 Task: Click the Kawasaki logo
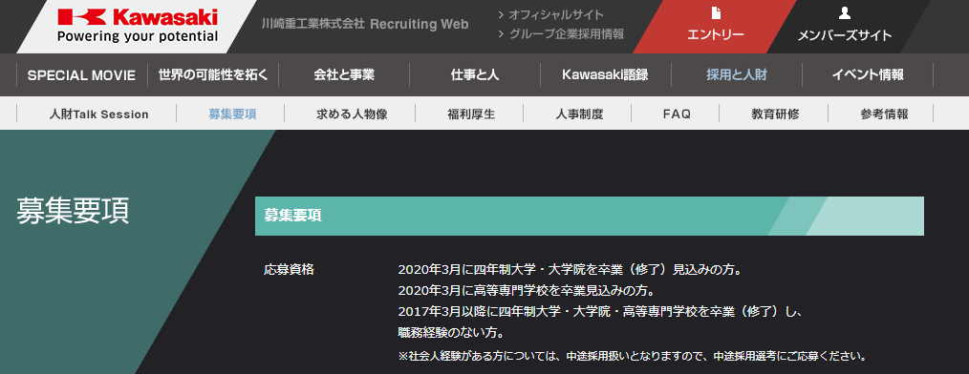(x=138, y=26)
